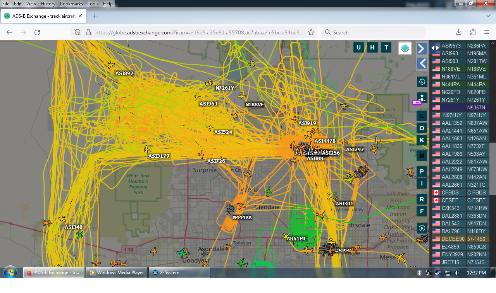Open the BETA statistics button
496x293 pixels.
tap(422, 98)
